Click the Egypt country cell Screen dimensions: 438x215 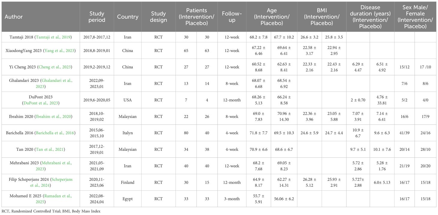click(127, 198)
